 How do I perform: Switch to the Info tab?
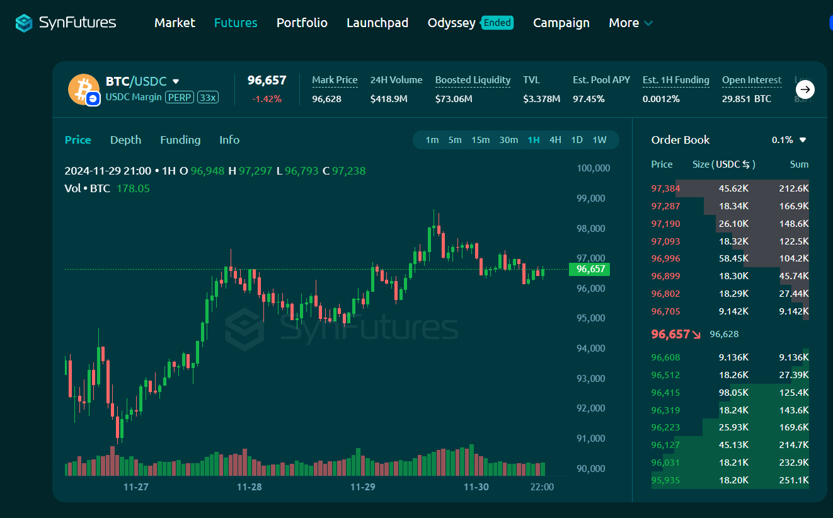click(229, 140)
